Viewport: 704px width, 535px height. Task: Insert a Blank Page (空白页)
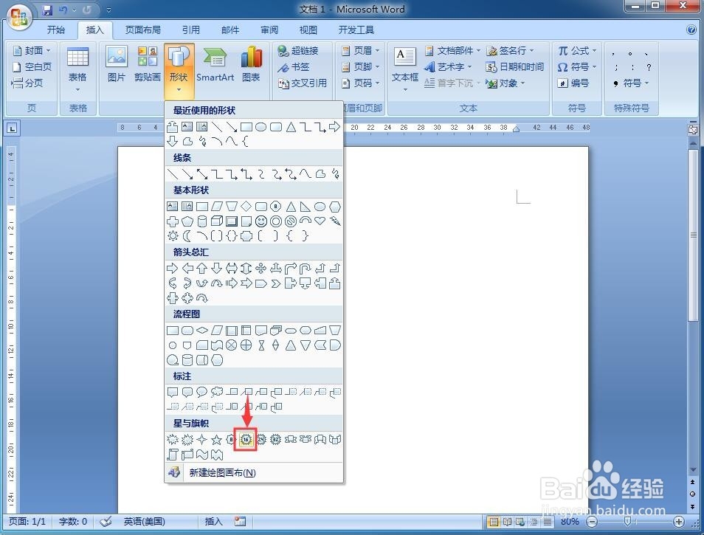[32, 67]
